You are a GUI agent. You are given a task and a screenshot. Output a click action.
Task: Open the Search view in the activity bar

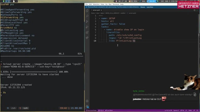click(x=87, y=16)
